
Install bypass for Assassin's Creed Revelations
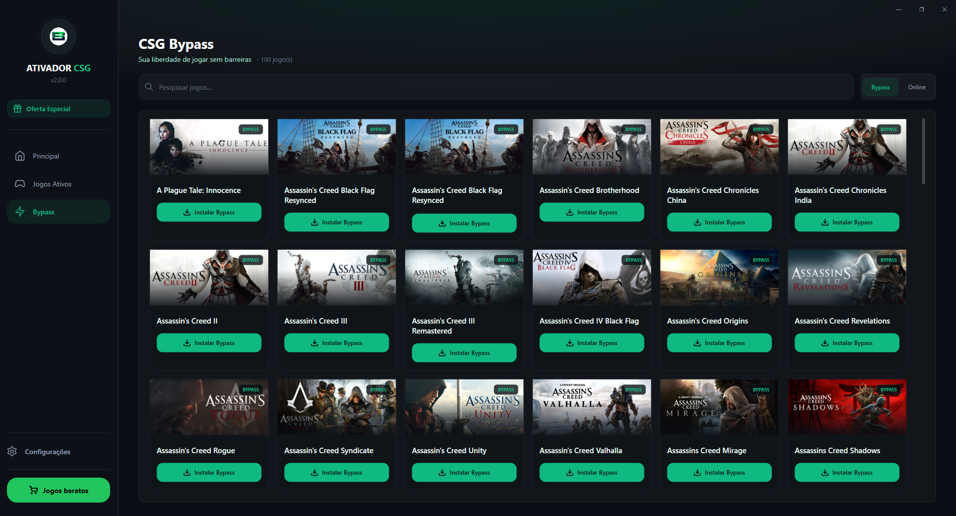tap(847, 343)
